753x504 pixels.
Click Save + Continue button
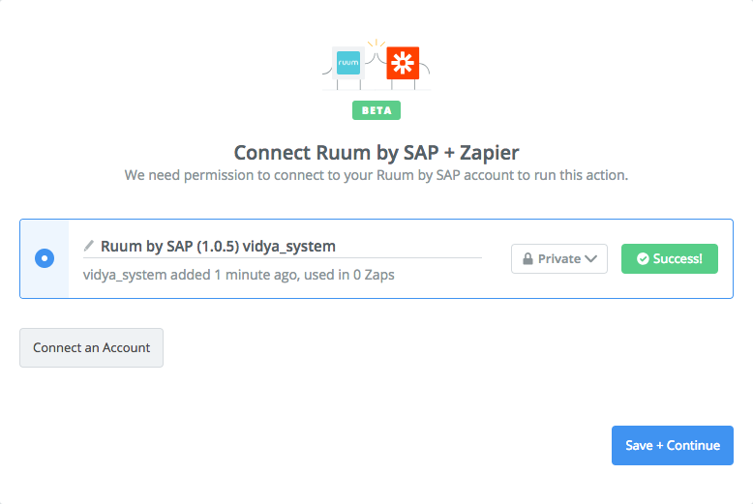[673, 445]
